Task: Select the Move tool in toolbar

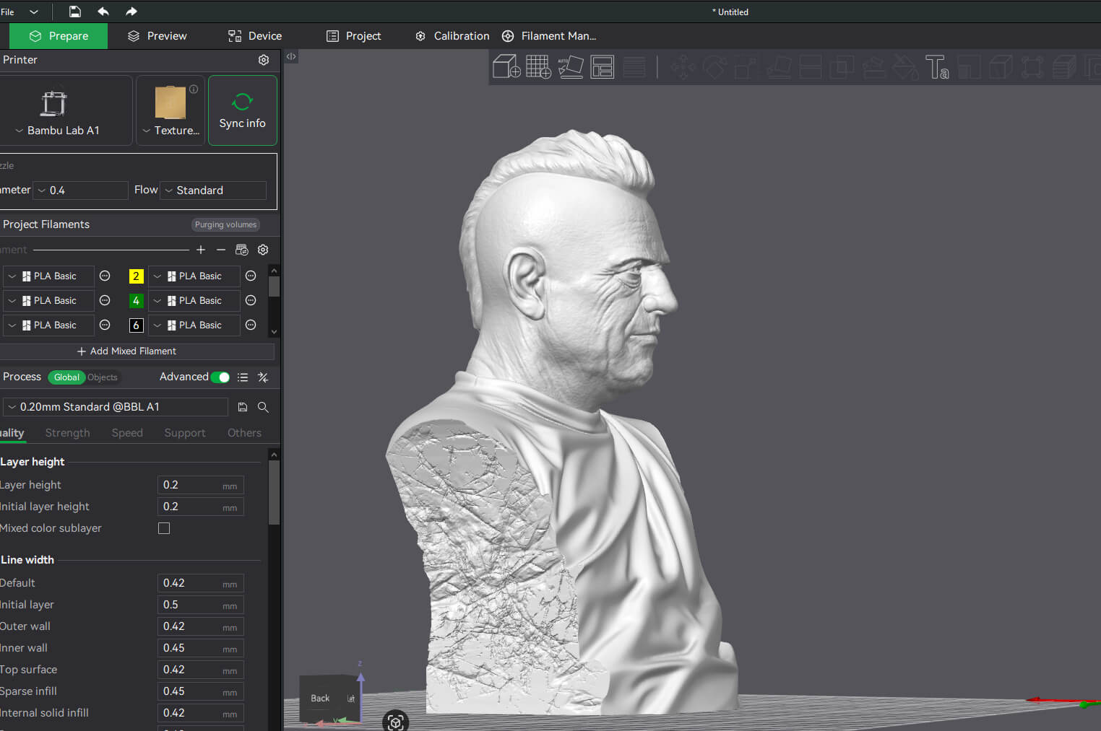Action: click(x=683, y=67)
